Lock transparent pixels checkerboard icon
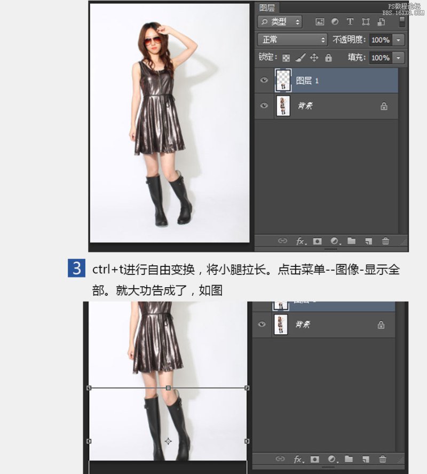 click(x=286, y=58)
